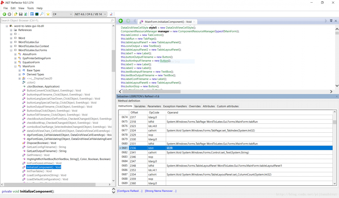Select instruction row 0682 callvirt set_Text

pos(225,152)
